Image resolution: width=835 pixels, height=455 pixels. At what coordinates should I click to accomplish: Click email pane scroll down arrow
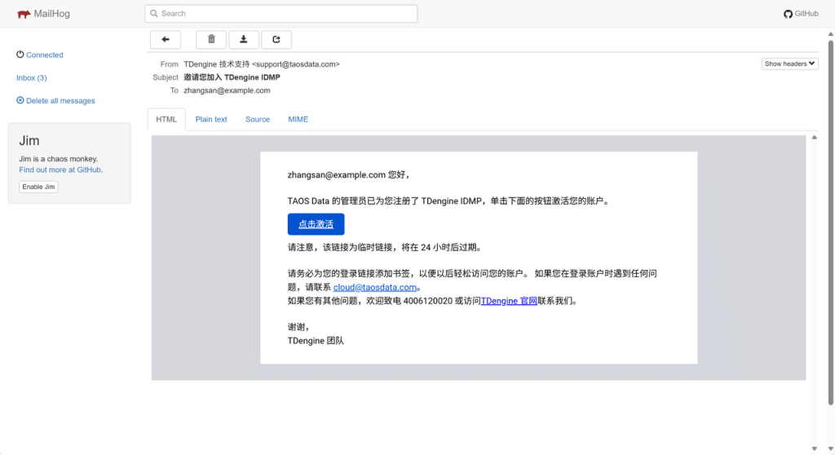[815, 448]
